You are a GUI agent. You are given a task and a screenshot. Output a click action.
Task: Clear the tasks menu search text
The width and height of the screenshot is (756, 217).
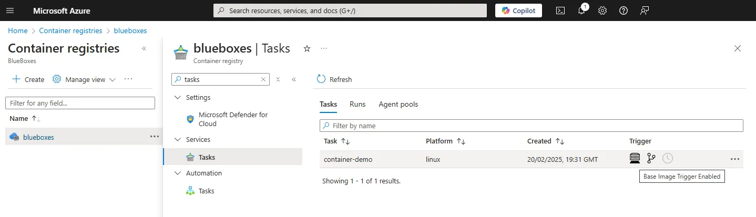(263, 79)
